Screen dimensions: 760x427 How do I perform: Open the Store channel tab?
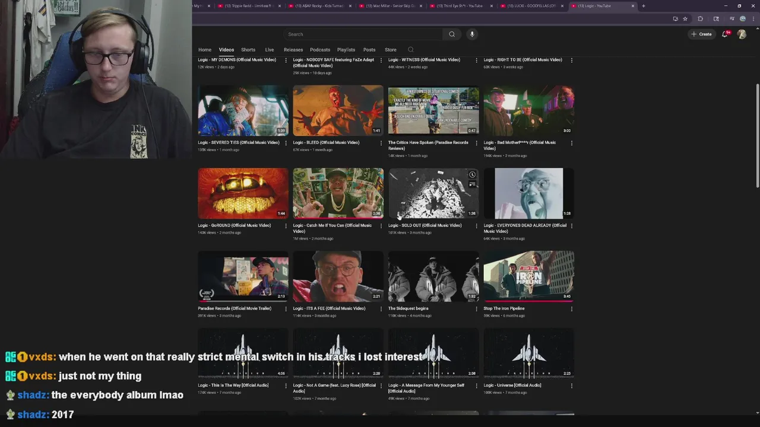tap(391, 50)
